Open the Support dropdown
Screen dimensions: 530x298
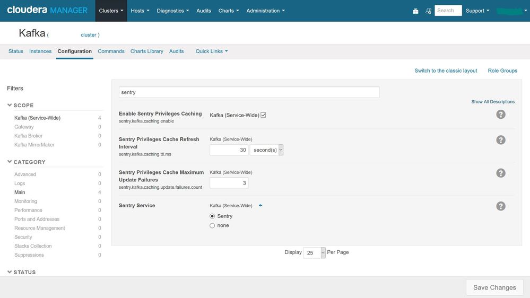(x=477, y=11)
